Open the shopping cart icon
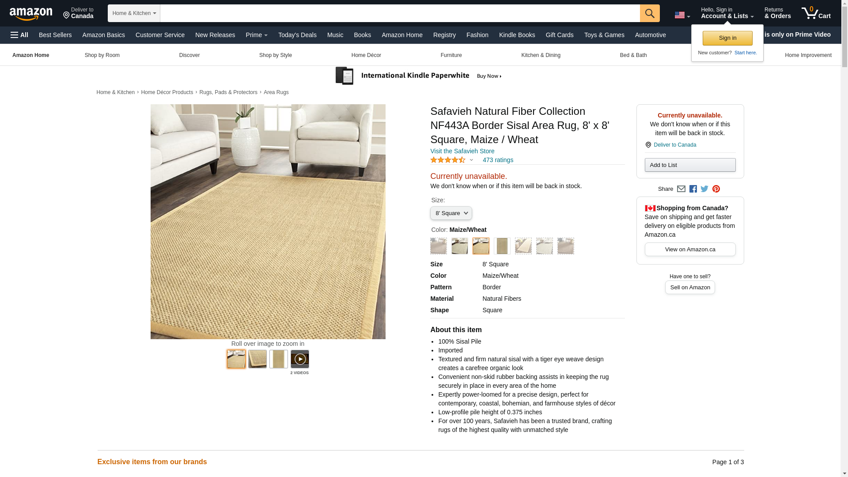The height and width of the screenshot is (477, 848). 816,13
